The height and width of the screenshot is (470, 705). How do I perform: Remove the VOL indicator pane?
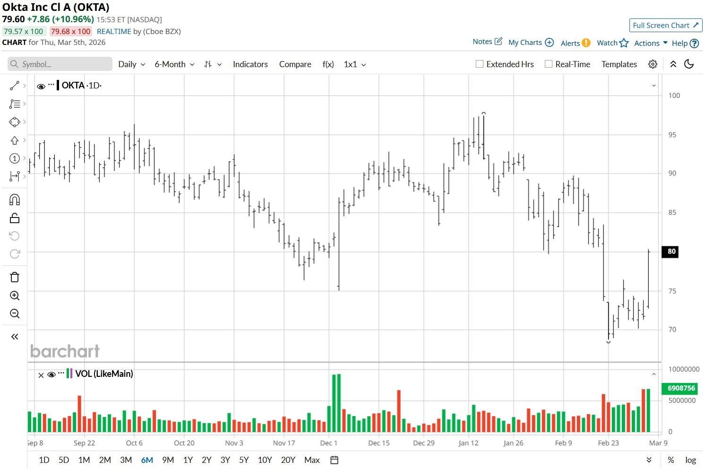[x=41, y=375]
